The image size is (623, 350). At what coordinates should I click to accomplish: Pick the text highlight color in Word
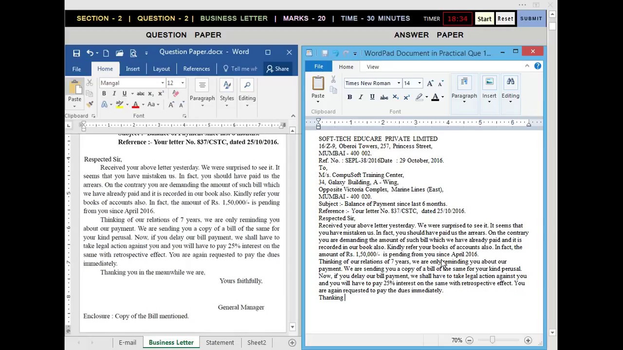pos(120,105)
